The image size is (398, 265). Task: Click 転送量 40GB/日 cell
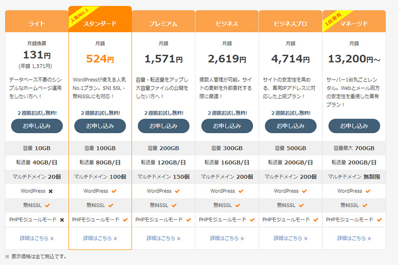tap(36, 162)
